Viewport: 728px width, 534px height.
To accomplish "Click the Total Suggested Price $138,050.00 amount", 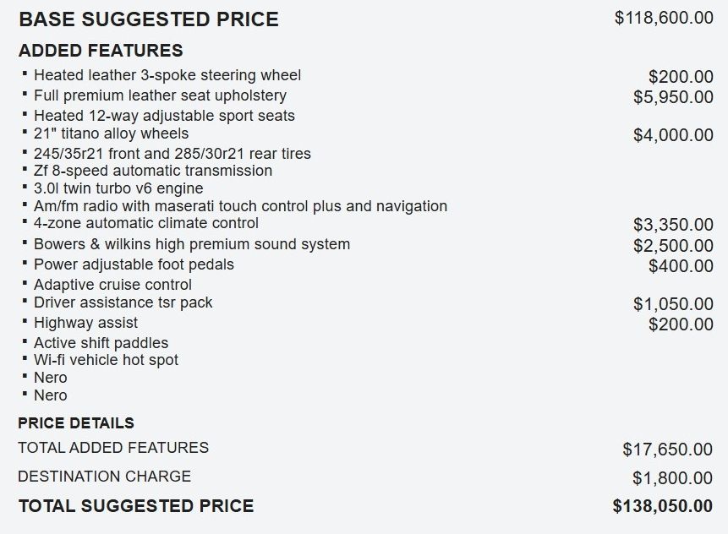I will (x=662, y=506).
